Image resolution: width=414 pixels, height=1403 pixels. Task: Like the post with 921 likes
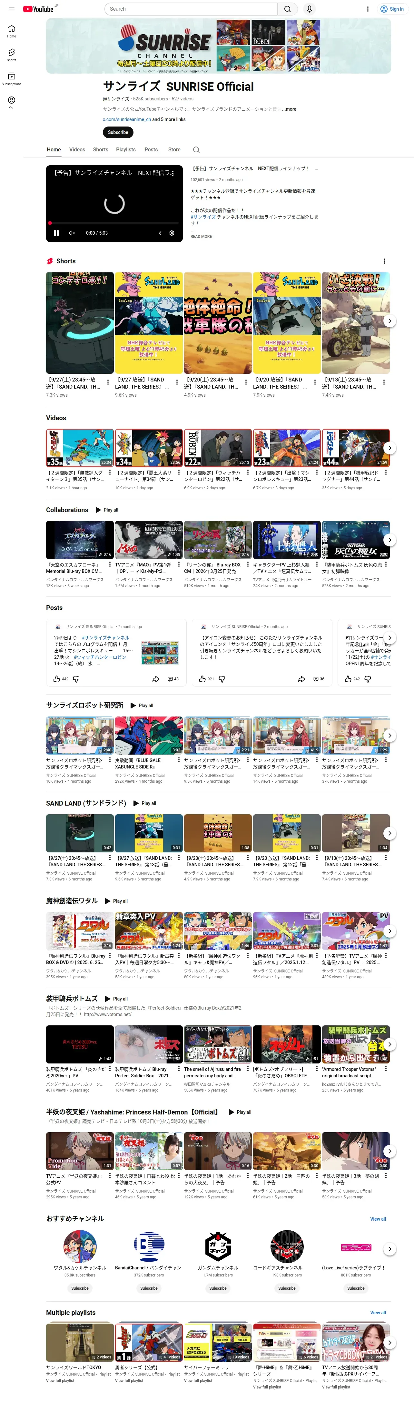(x=202, y=679)
